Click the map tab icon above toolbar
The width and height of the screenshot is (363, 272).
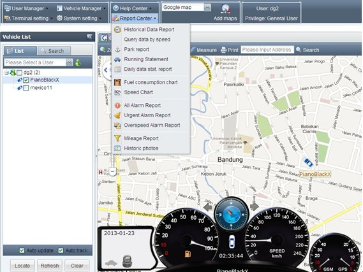[x=105, y=38]
